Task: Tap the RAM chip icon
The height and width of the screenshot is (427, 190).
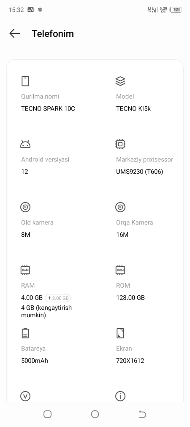Action: coord(25,270)
